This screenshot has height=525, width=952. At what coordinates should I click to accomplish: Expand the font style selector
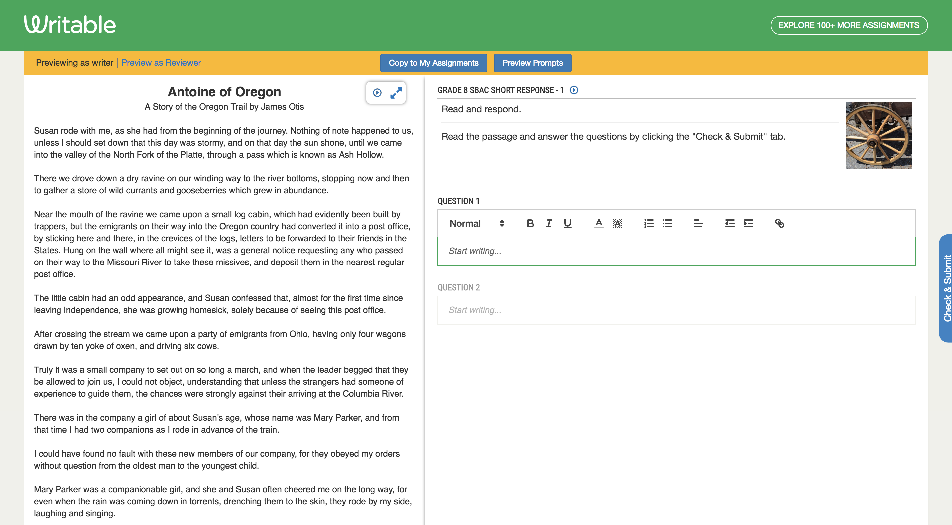476,223
